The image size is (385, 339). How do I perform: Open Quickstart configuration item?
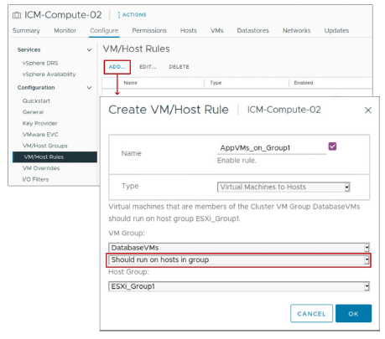click(x=36, y=101)
